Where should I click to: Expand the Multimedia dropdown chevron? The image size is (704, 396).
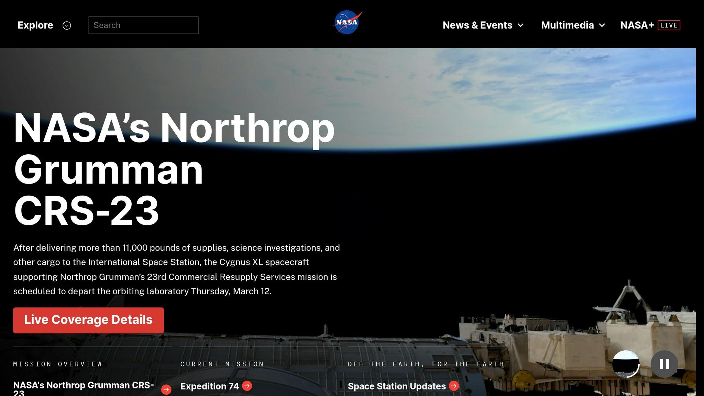(602, 25)
